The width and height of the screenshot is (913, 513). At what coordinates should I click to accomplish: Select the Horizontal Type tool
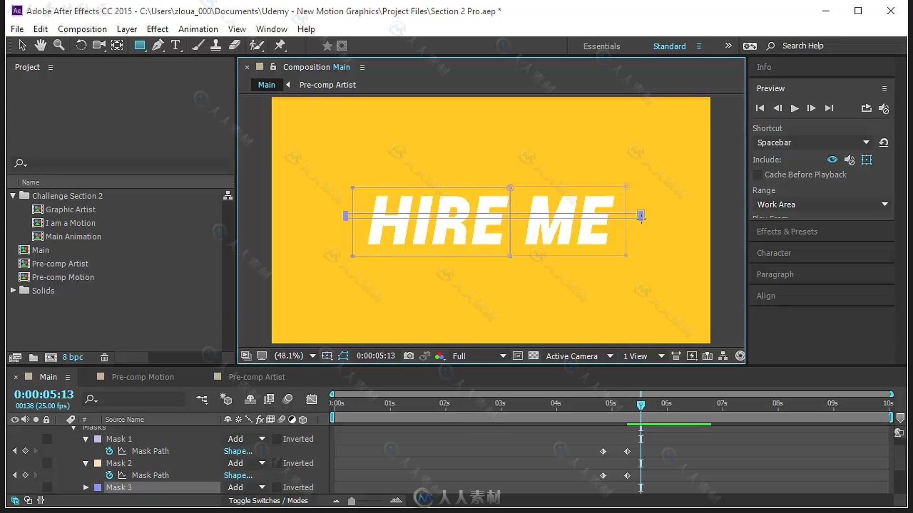point(175,46)
